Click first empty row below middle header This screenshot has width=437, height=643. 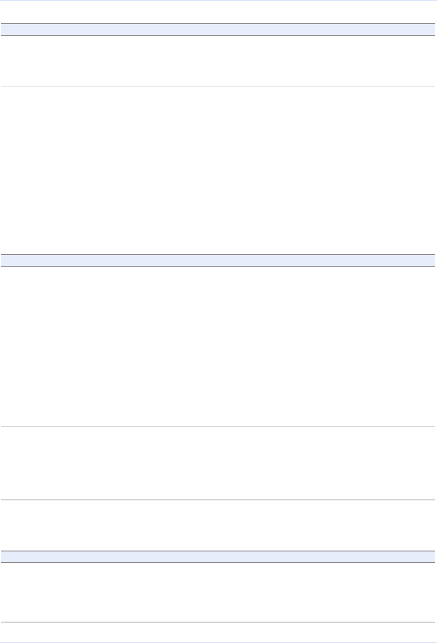point(218,298)
